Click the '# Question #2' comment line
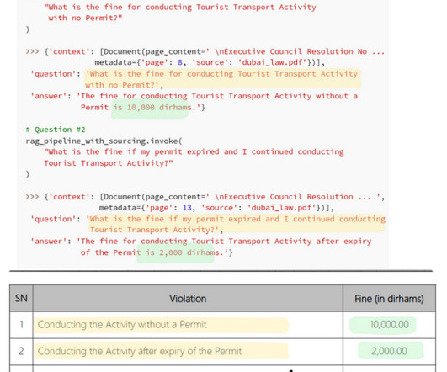447x372 pixels. point(56,130)
